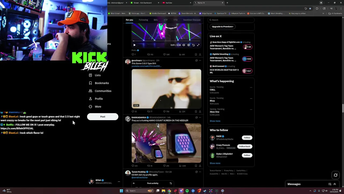Open guccimarx's video thumbnail
This screenshot has width=344, height=194.
point(166,89)
